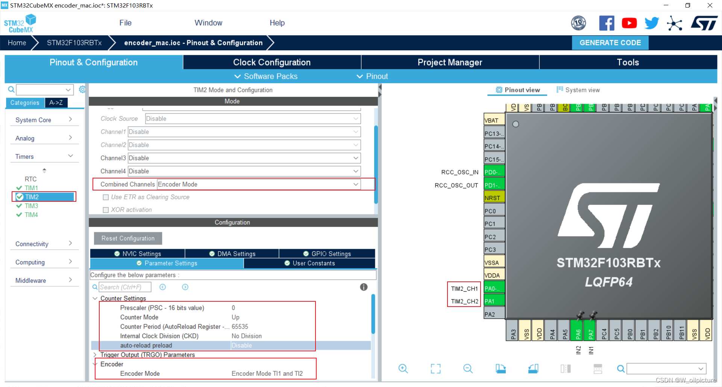This screenshot has width=722, height=387.
Task: Open the Channel4 dropdown
Action: 244,171
